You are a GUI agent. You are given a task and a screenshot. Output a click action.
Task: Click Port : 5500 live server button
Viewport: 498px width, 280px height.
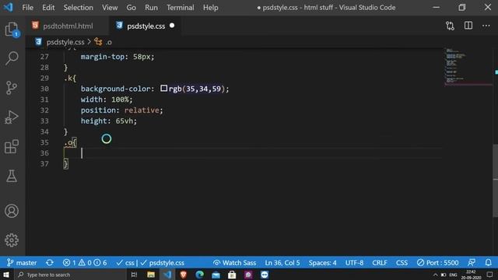tap(437, 263)
